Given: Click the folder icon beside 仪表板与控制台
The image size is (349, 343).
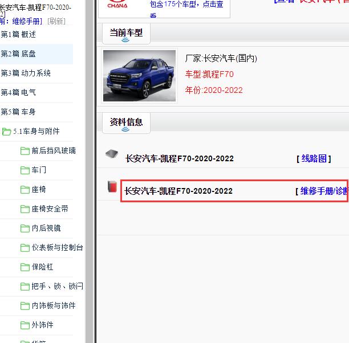Looking at the screenshot, I should pyautogui.click(x=25, y=248).
